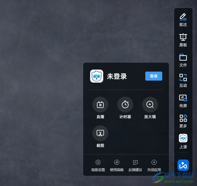Click the 批注 label under the pen
Image resolution: width=197 pixels, height=186 pixels.
tap(183, 25)
